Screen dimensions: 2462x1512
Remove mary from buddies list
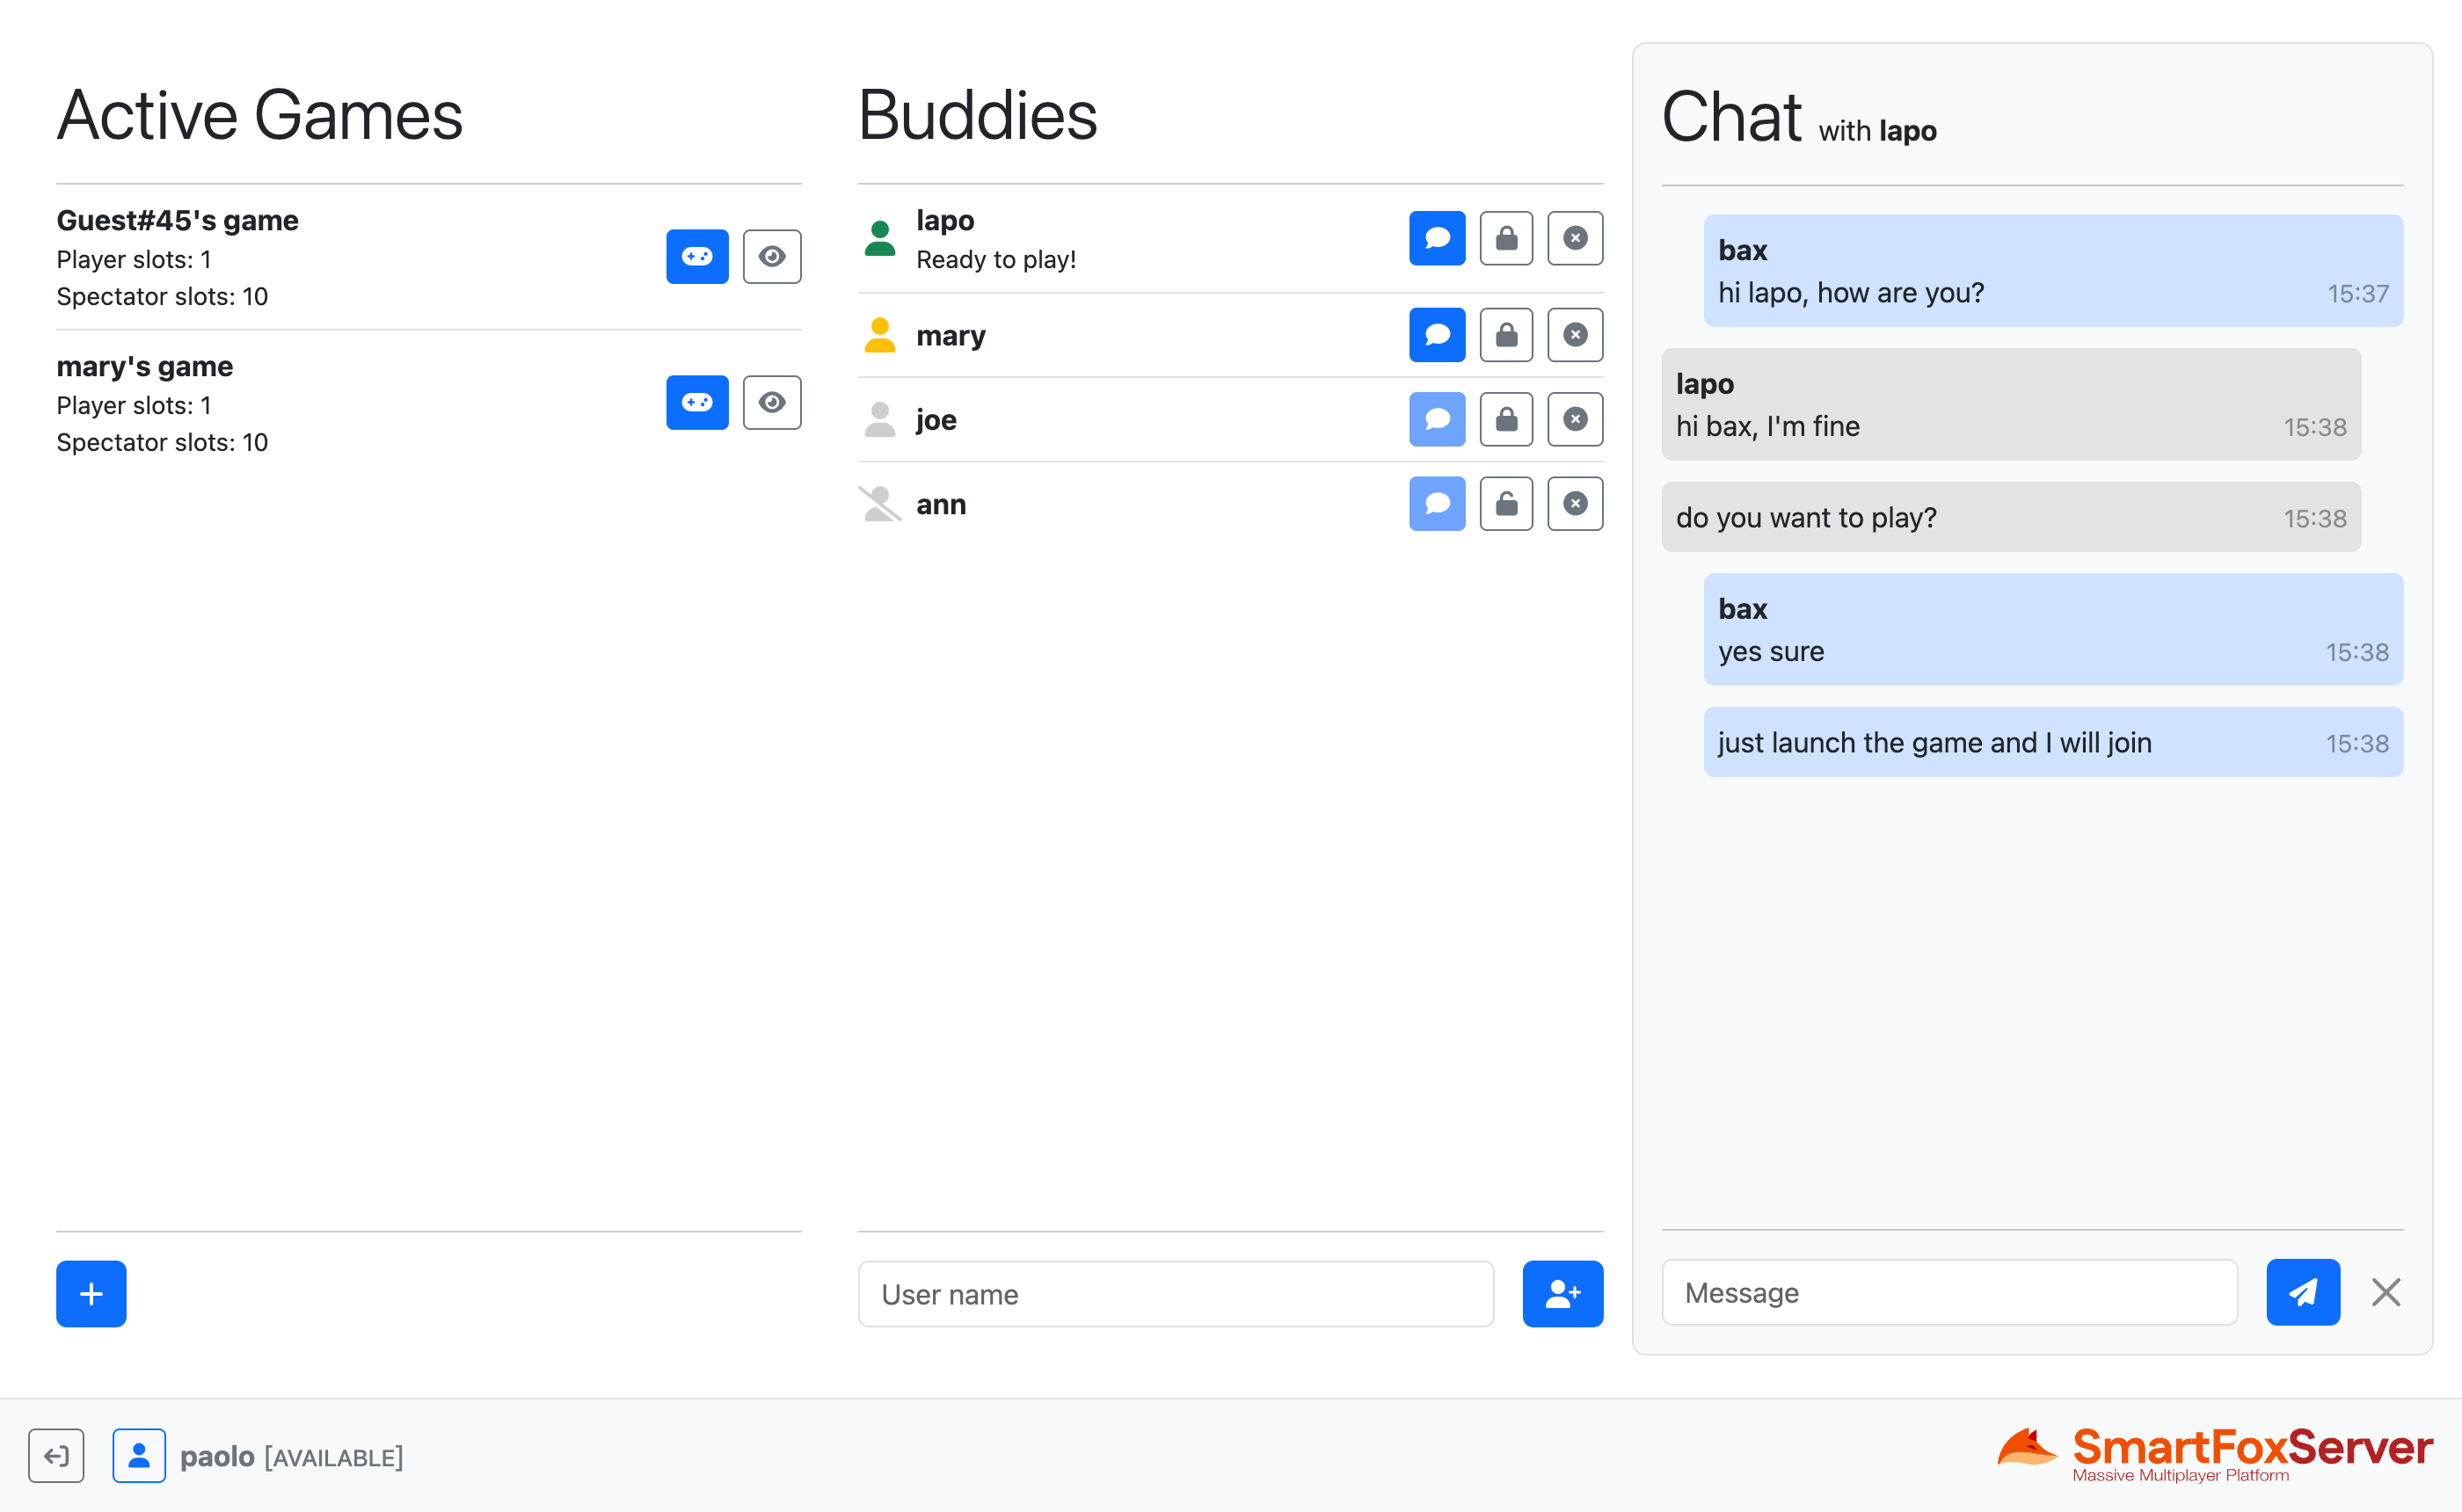point(1575,335)
